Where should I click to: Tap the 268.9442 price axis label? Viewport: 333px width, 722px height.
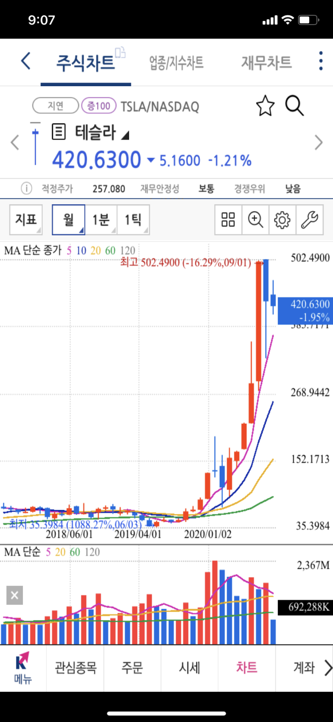(x=310, y=392)
